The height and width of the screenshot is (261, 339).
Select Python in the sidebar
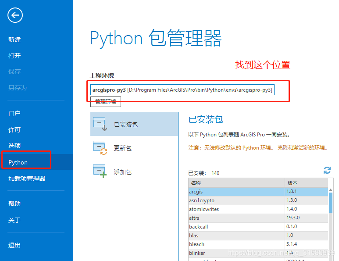click(x=36, y=162)
